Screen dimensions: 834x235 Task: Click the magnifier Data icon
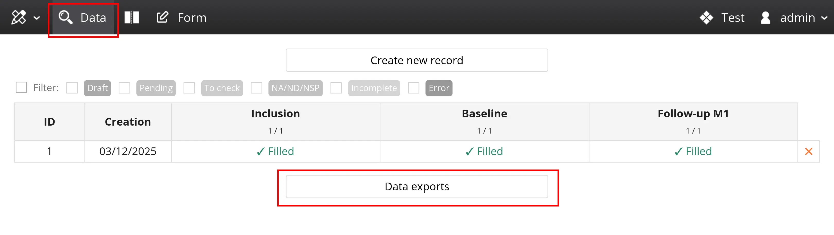(x=65, y=17)
